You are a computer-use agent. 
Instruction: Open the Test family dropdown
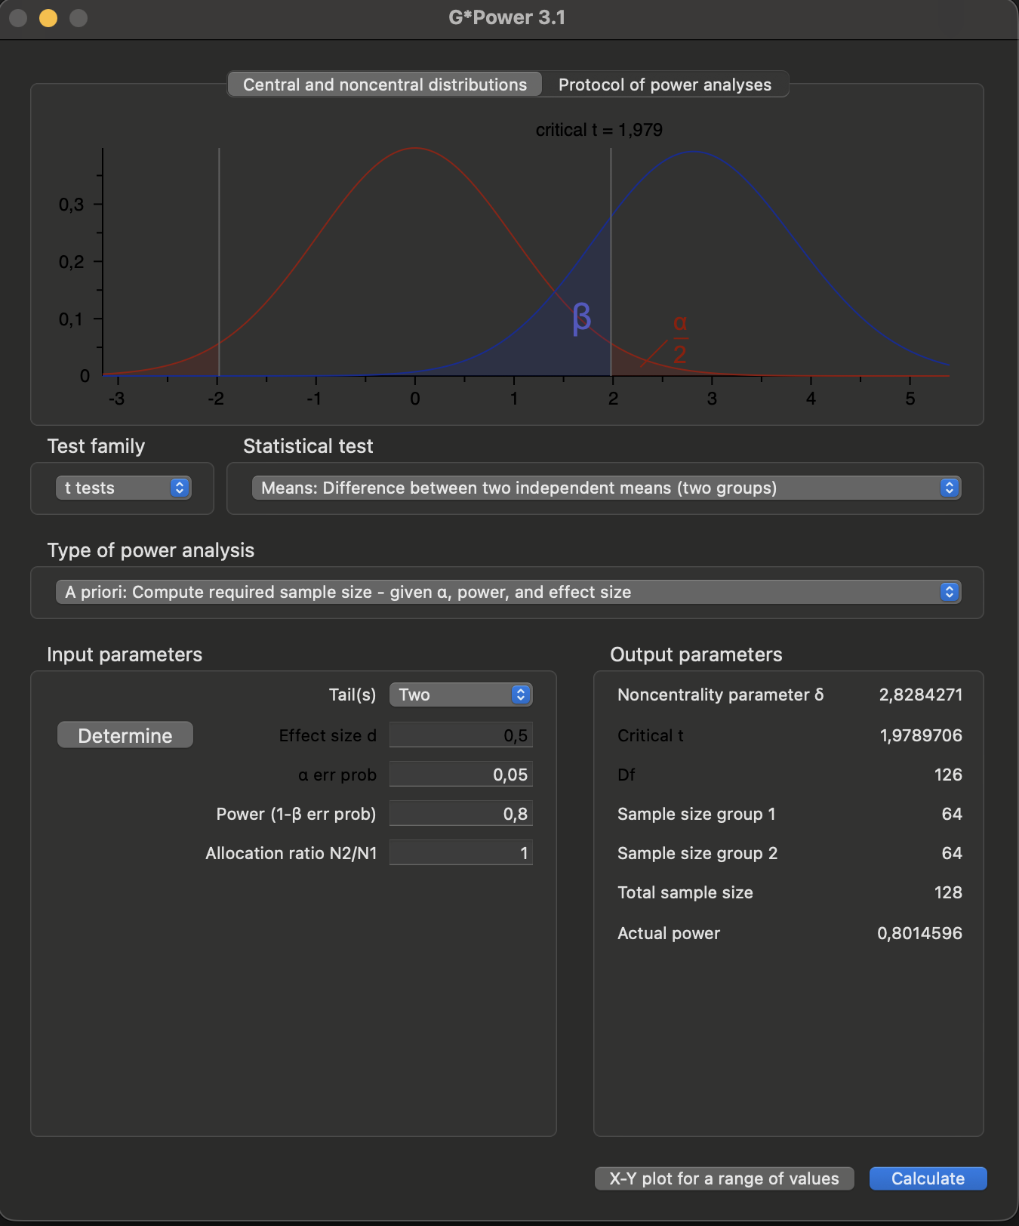point(124,488)
